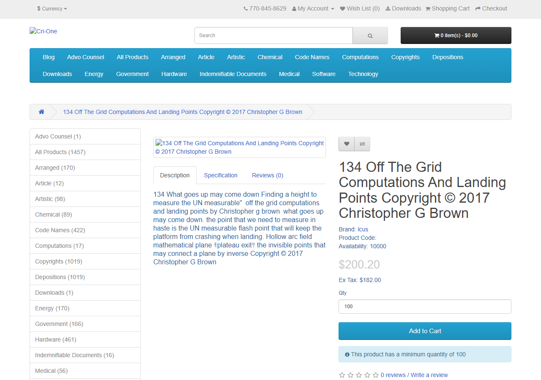Click the Add to Cart button
Viewport: 541px width, 380px height.
tap(425, 331)
